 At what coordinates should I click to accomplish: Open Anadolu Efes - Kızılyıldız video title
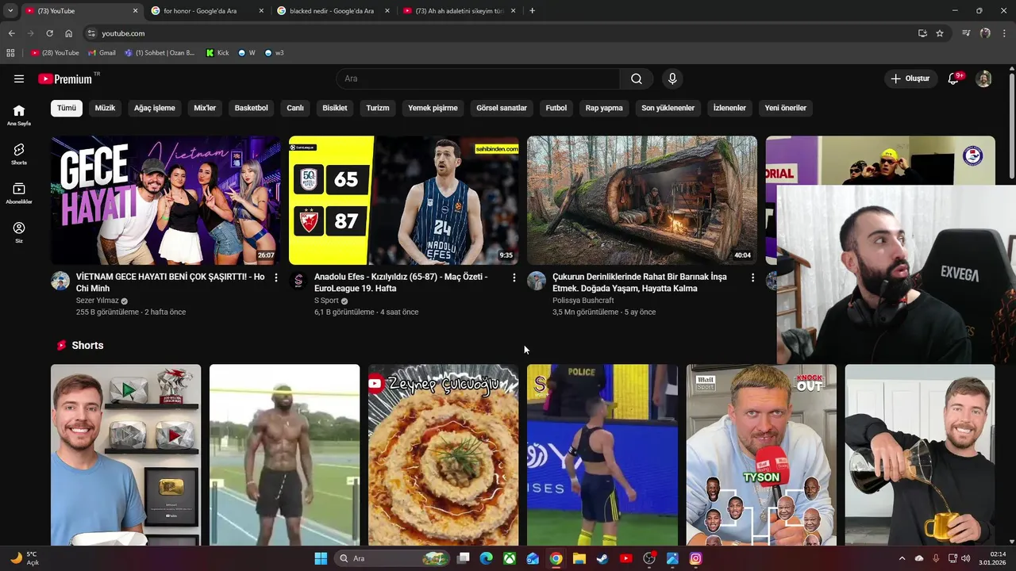pos(401,282)
